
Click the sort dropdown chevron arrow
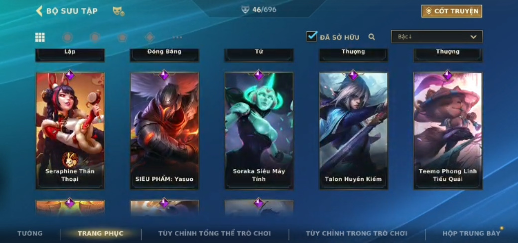point(473,37)
